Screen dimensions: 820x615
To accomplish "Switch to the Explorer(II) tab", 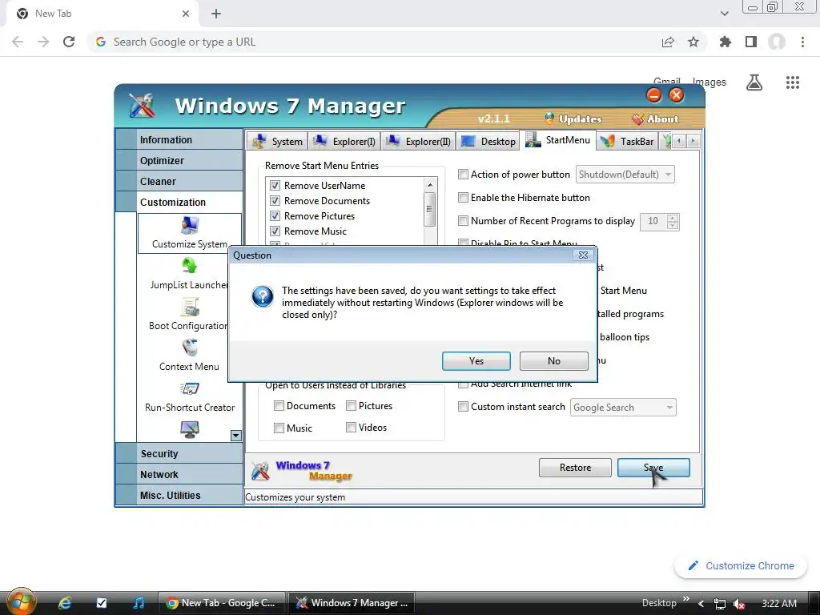I will tap(418, 141).
